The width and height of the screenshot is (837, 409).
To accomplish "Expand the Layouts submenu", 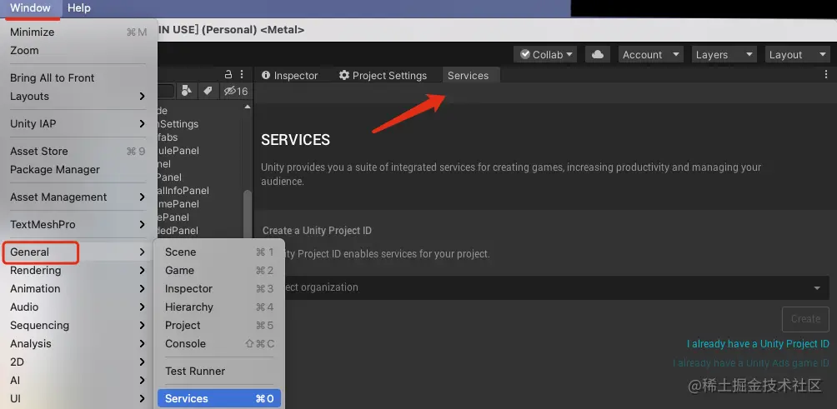I will [78, 96].
